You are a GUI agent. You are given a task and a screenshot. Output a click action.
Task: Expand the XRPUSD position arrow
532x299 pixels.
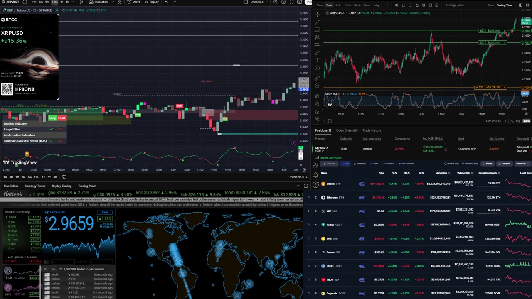(327, 147)
